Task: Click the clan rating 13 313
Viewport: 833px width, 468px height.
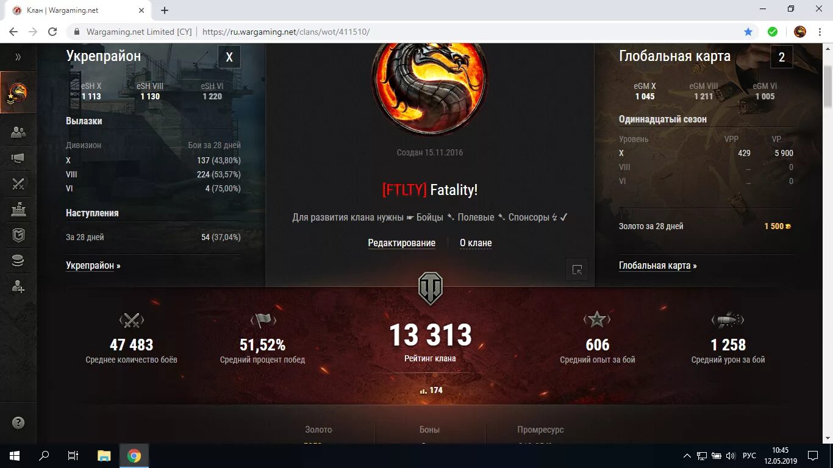Action: pyautogui.click(x=430, y=335)
